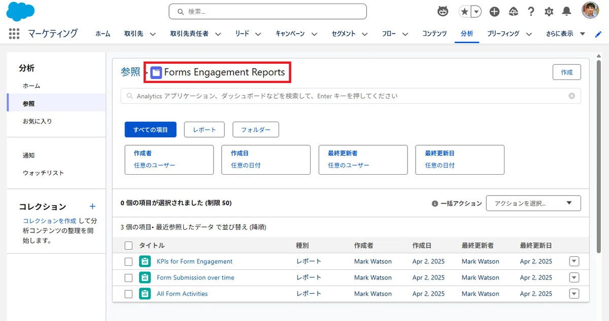Expand the キャンペーン tab chevron
609x321 pixels.
pos(314,34)
